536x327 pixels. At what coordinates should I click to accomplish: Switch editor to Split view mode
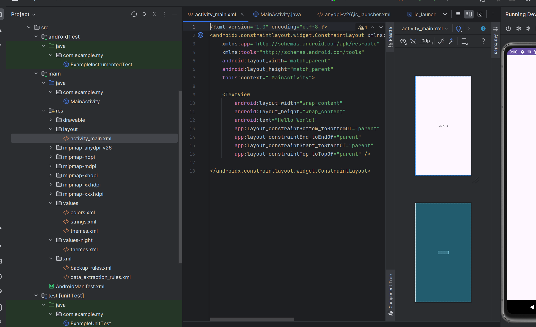click(469, 14)
